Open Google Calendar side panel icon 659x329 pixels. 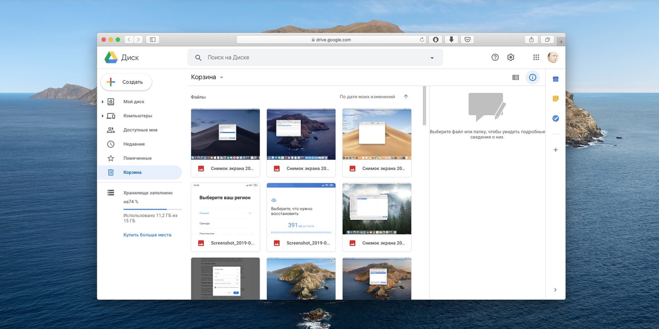click(x=555, y=80)
